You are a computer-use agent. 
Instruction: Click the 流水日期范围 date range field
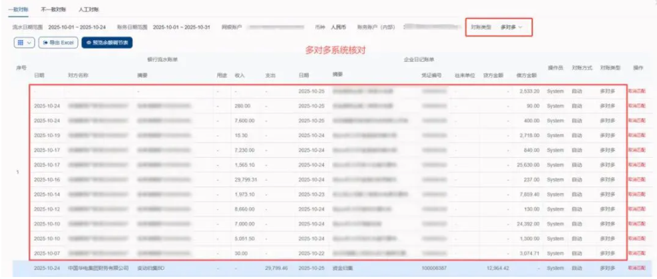pos(73,27)
